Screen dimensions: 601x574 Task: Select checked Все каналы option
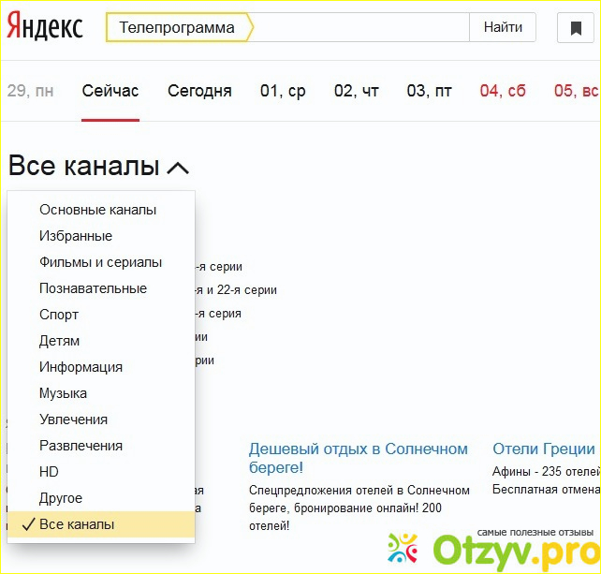(x=77, y=524)
